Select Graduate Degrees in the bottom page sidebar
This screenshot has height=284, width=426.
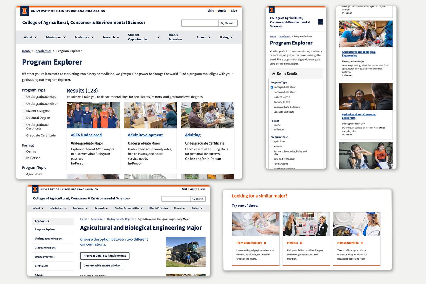pyautogui.click(x=45, y=248)
